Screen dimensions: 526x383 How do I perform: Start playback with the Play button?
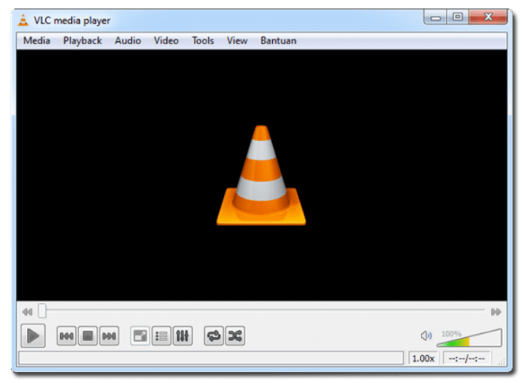pos(33,336)
